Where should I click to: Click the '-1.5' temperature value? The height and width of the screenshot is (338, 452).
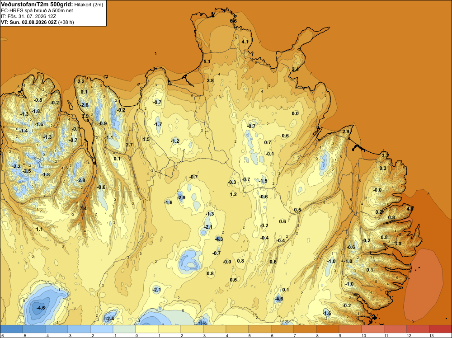263,181
